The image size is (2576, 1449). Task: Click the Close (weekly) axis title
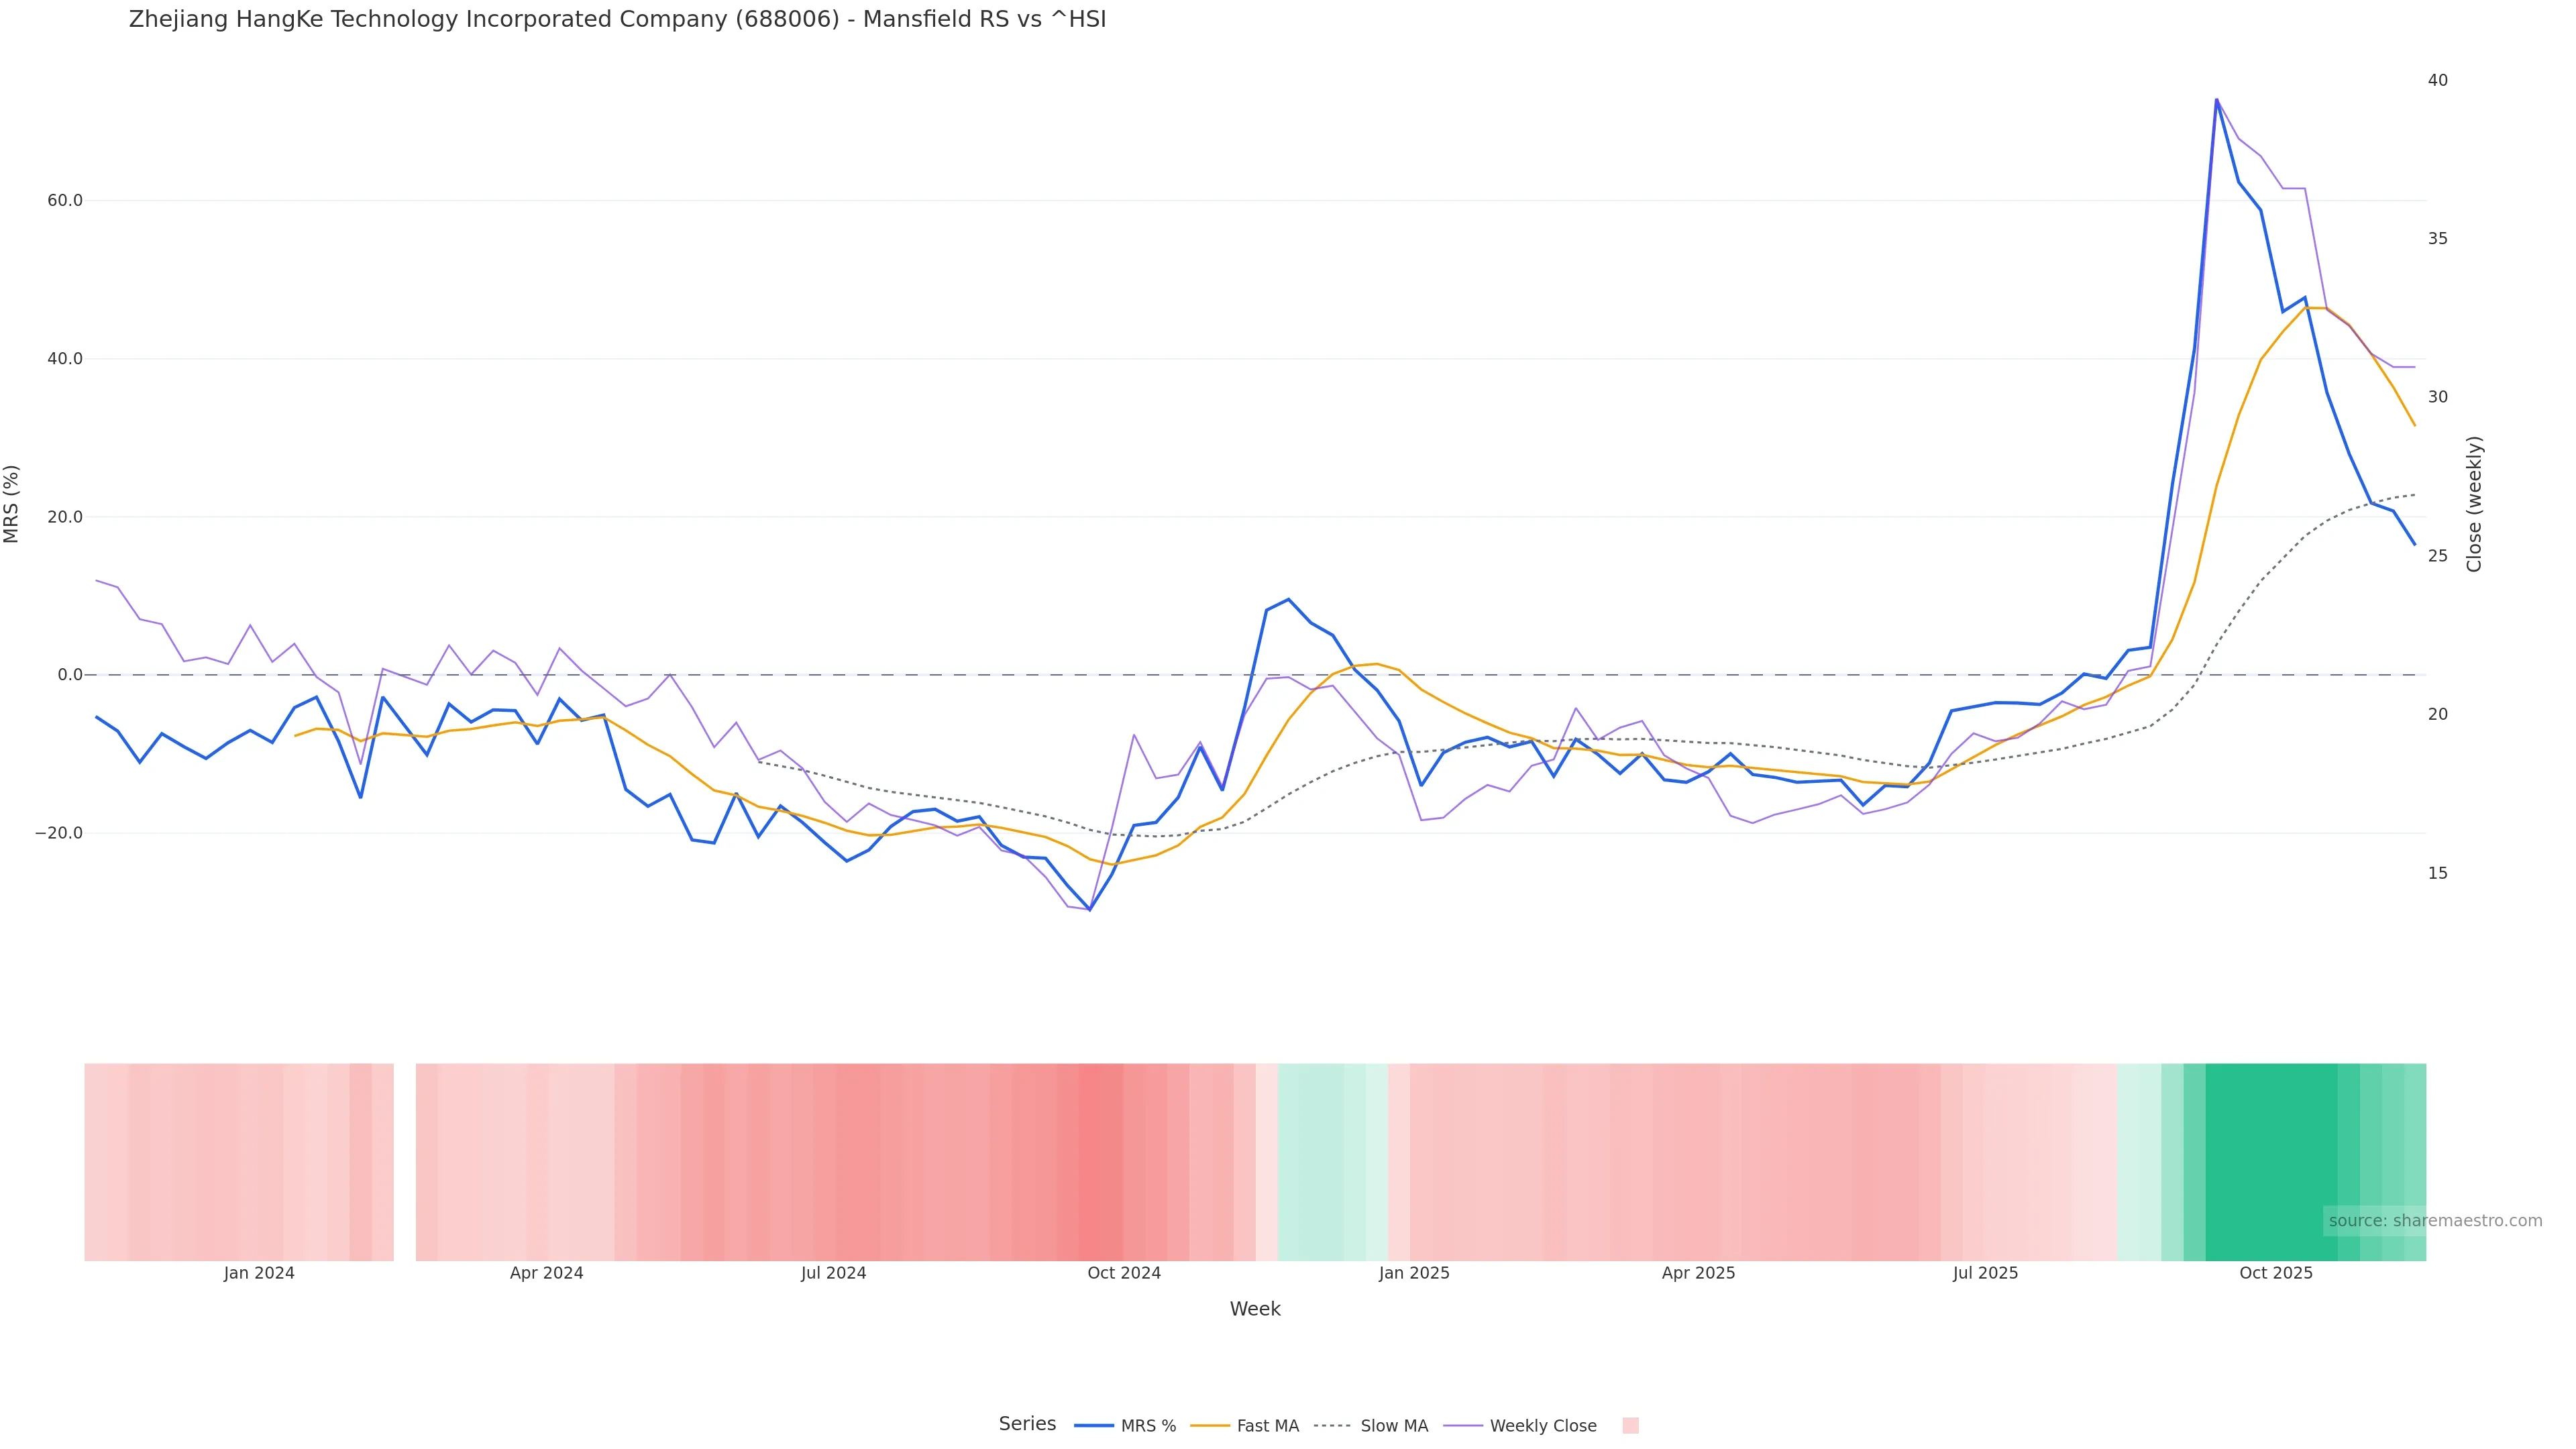[2474, 504]
